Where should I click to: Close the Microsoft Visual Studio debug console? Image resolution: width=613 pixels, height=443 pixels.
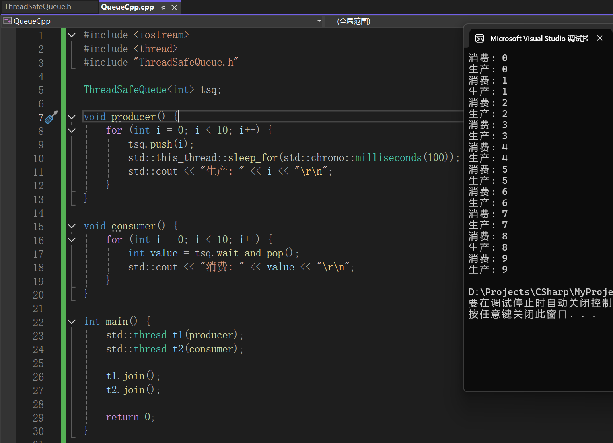(x=600, y=38)
